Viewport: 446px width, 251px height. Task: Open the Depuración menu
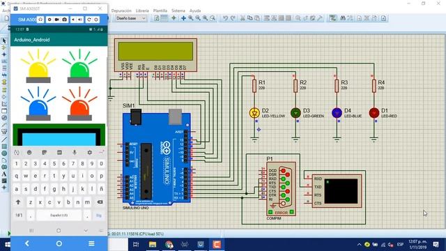[121, 10]
